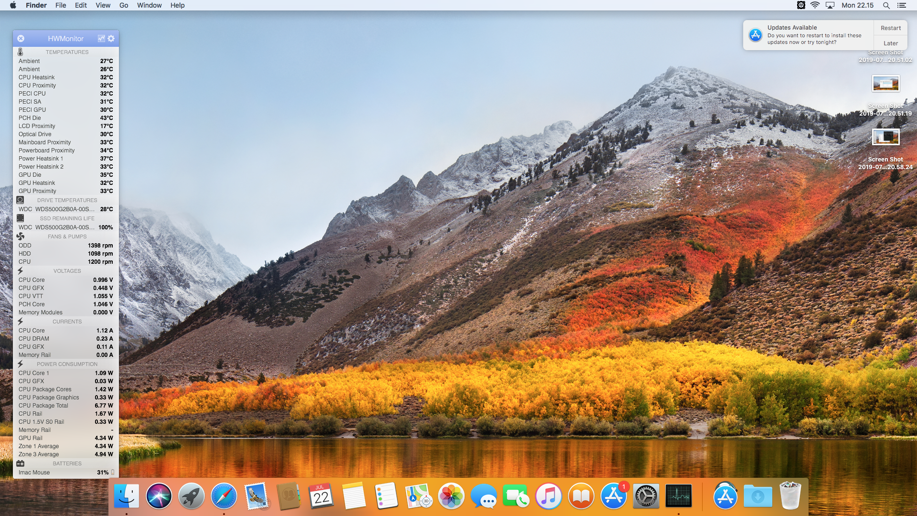This screenshot has height=516, width=917.
Task: Select Screen Shot 20.58.24 desktop file
Action: coord(885,138)
